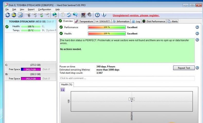This screenshot has width=203, height=123.
Task: Click 'more than 1000 days' lifetime value
Action: tap(108, 70)
